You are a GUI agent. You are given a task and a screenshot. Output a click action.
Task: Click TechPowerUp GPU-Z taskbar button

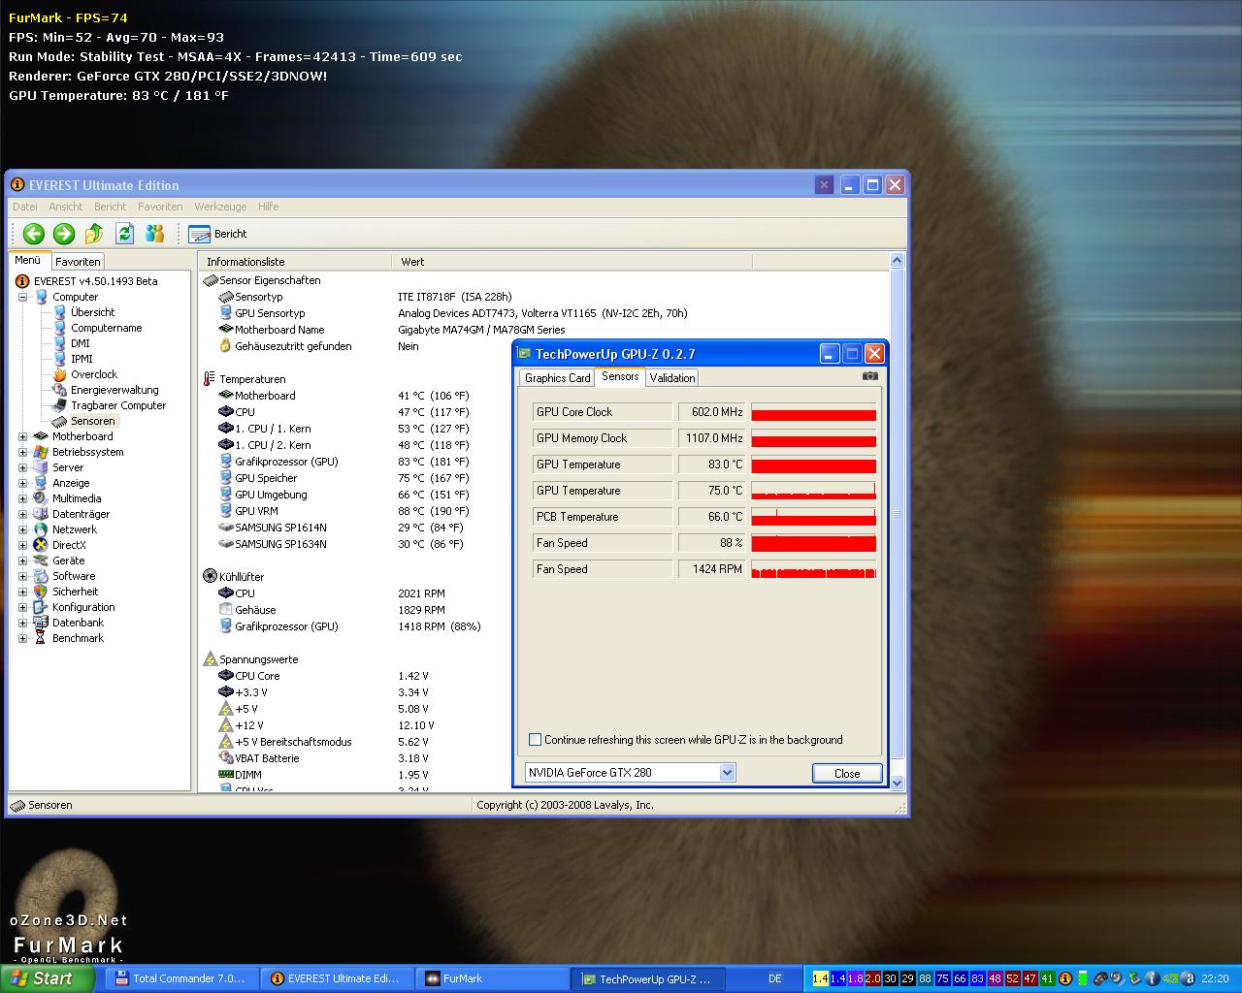coord(647,979)
